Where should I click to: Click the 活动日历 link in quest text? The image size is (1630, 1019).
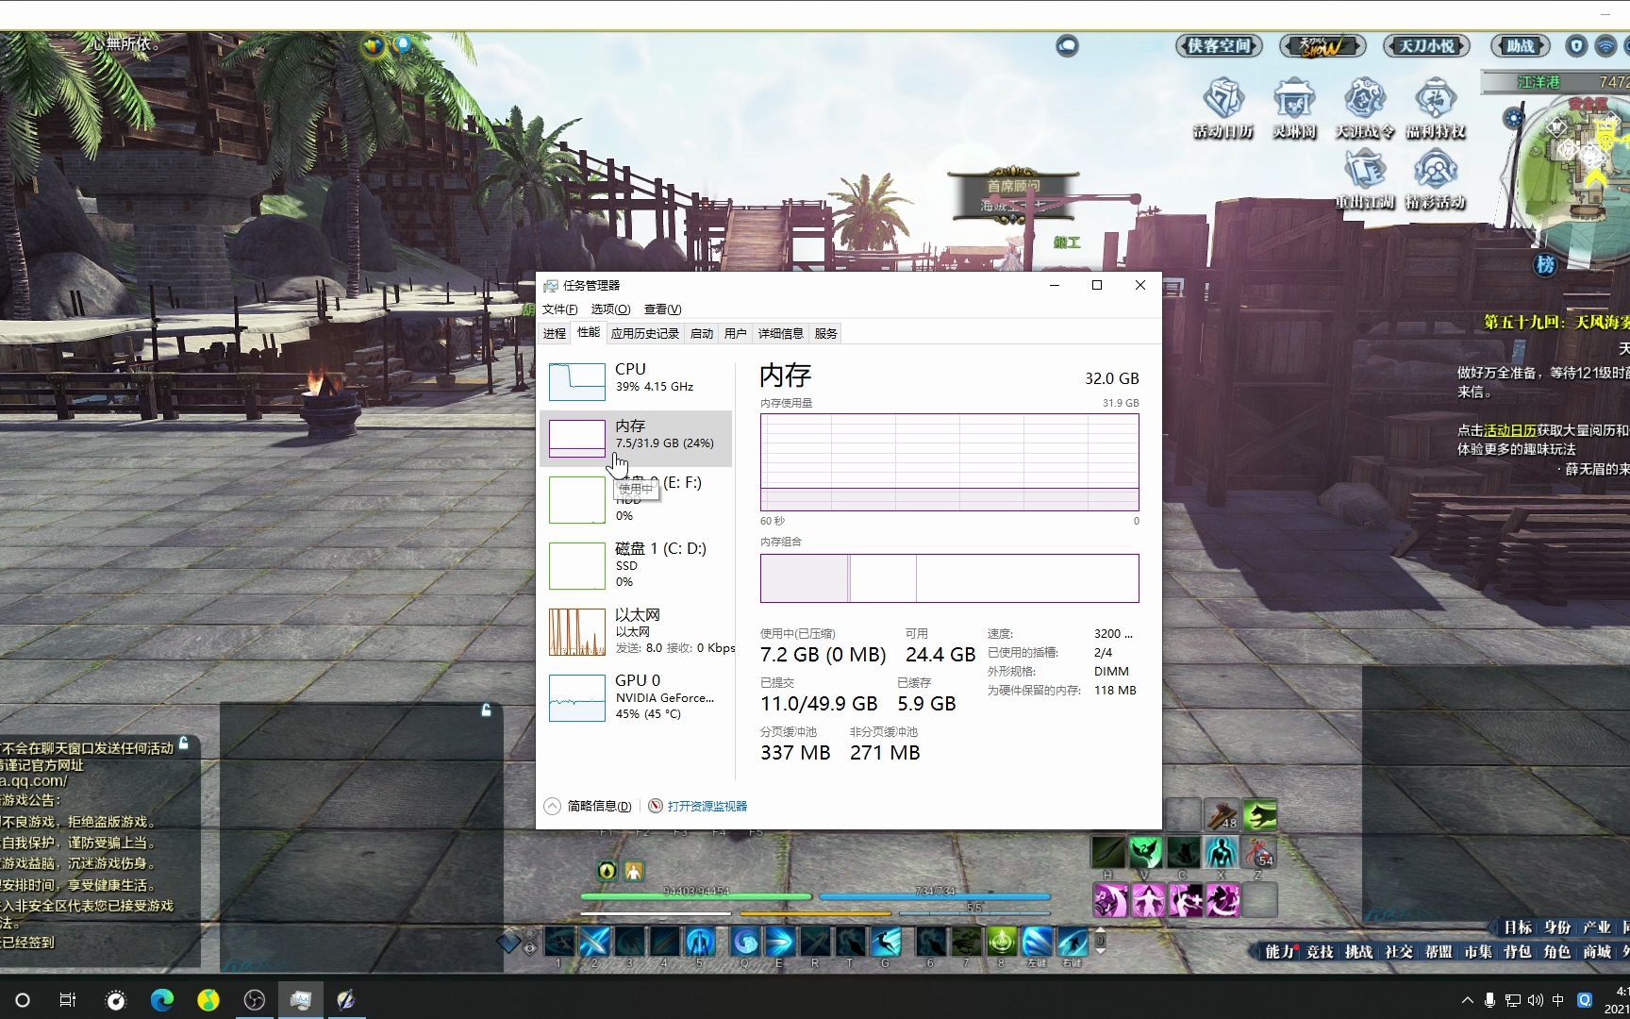coord(1510,430)
